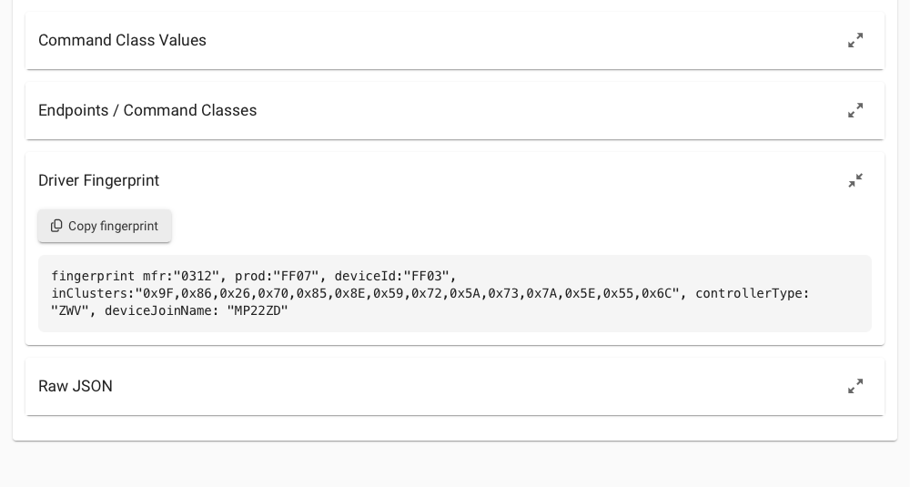
Task: Expand the Raw JSON panel title
Action: tap(76, 386)
